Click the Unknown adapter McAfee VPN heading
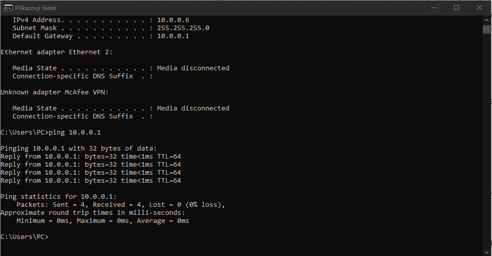Image resolution: width=492 pixels, height=256 pixels. click(x=55, y=92)
